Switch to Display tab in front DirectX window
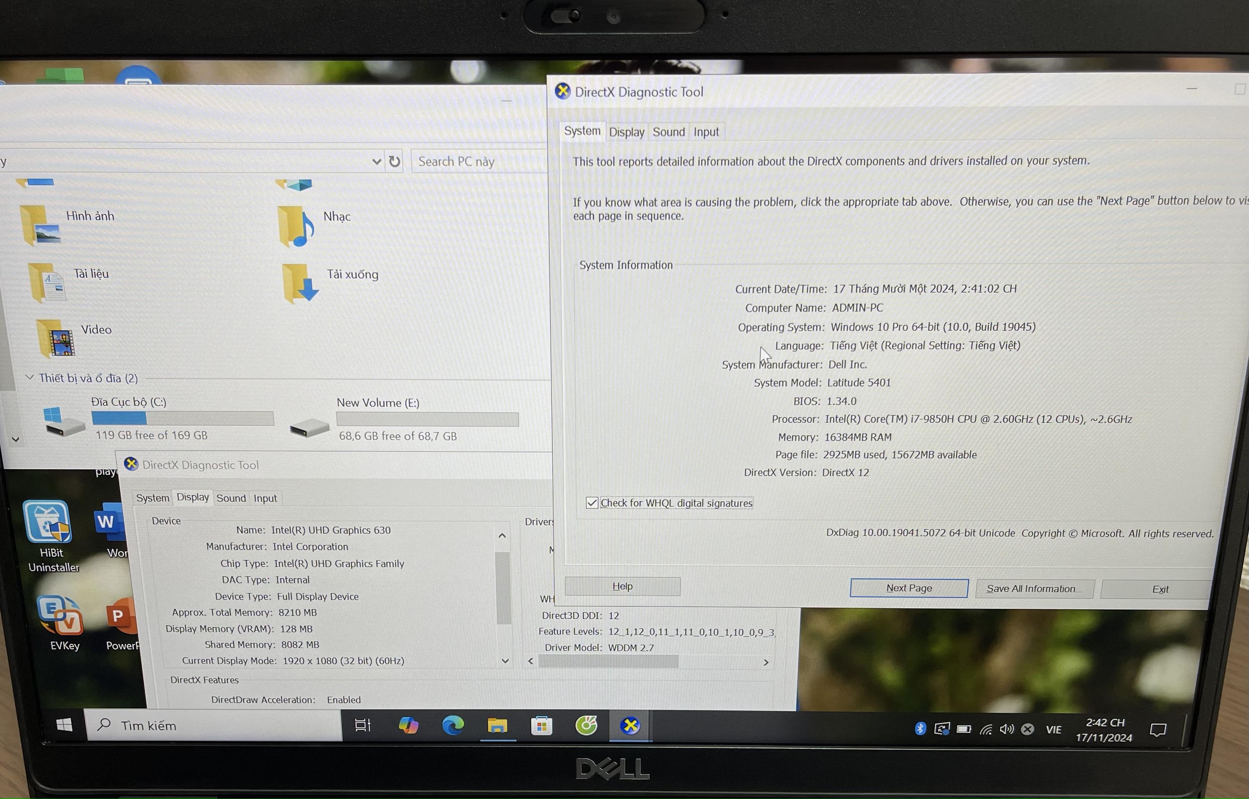 pos(626,132)
